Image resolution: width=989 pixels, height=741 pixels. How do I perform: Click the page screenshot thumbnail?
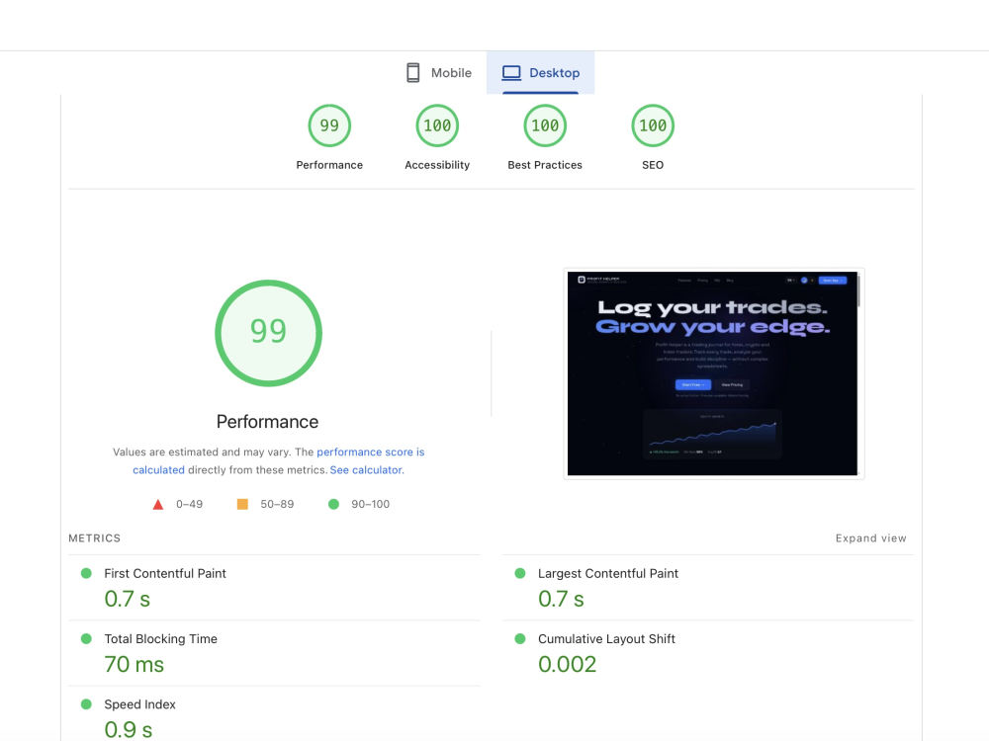713,373
